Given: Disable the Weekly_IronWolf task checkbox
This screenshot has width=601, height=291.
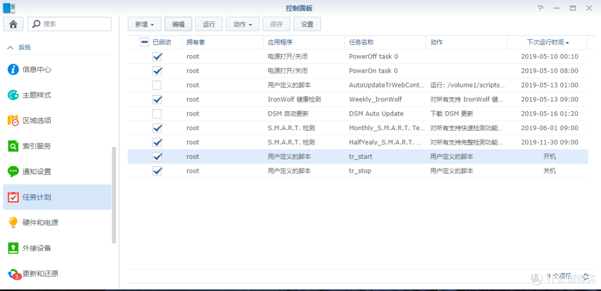Looking at the screenshot, I should click(157, 99).
